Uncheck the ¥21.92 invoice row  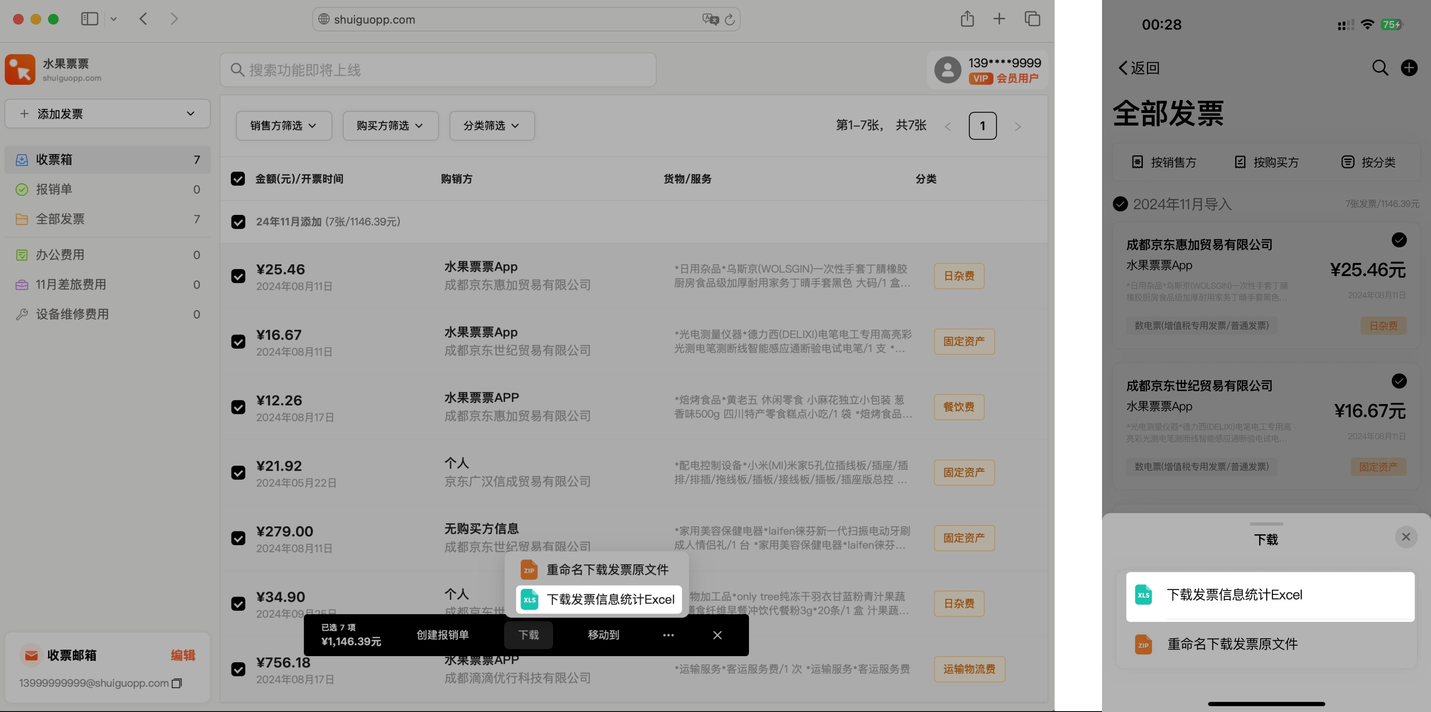coord(238,473)
